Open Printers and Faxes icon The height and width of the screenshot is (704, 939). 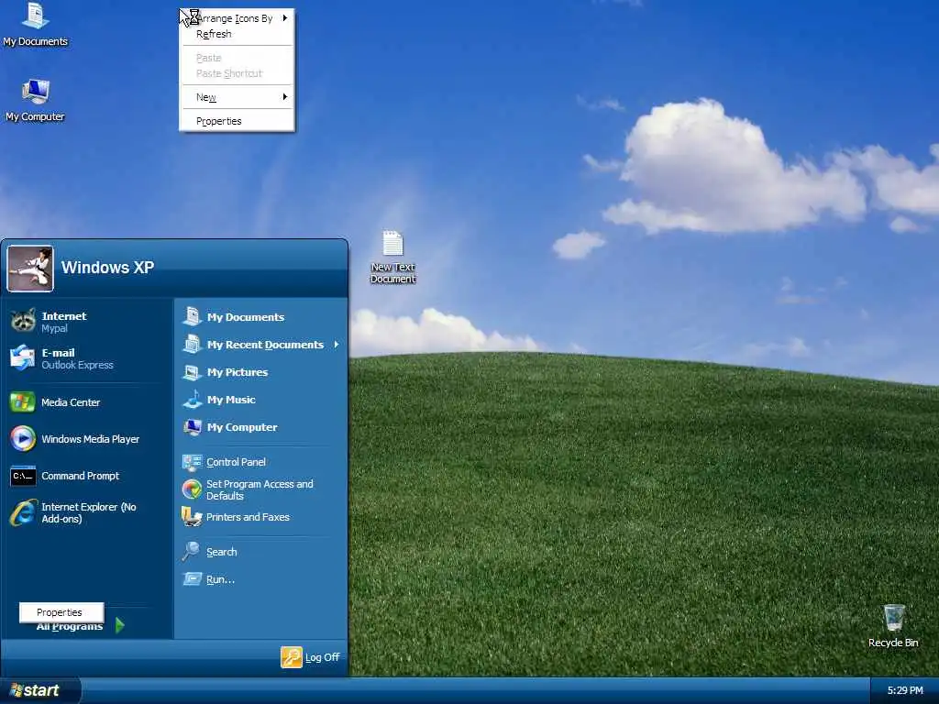click(193, 517)
